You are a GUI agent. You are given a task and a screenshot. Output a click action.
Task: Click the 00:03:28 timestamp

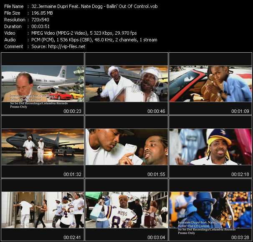point(240,237)
